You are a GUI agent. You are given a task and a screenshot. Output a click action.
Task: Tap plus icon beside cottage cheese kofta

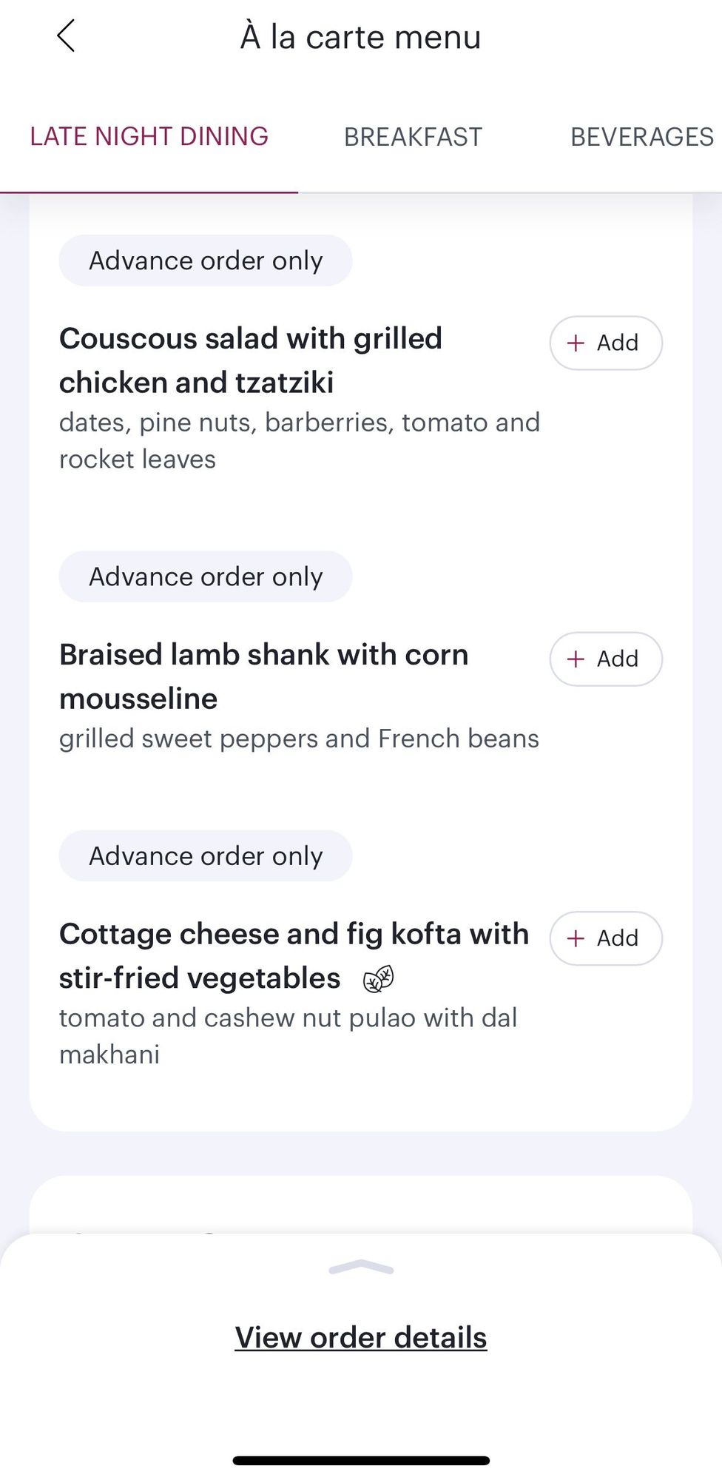tap(576, 938)
